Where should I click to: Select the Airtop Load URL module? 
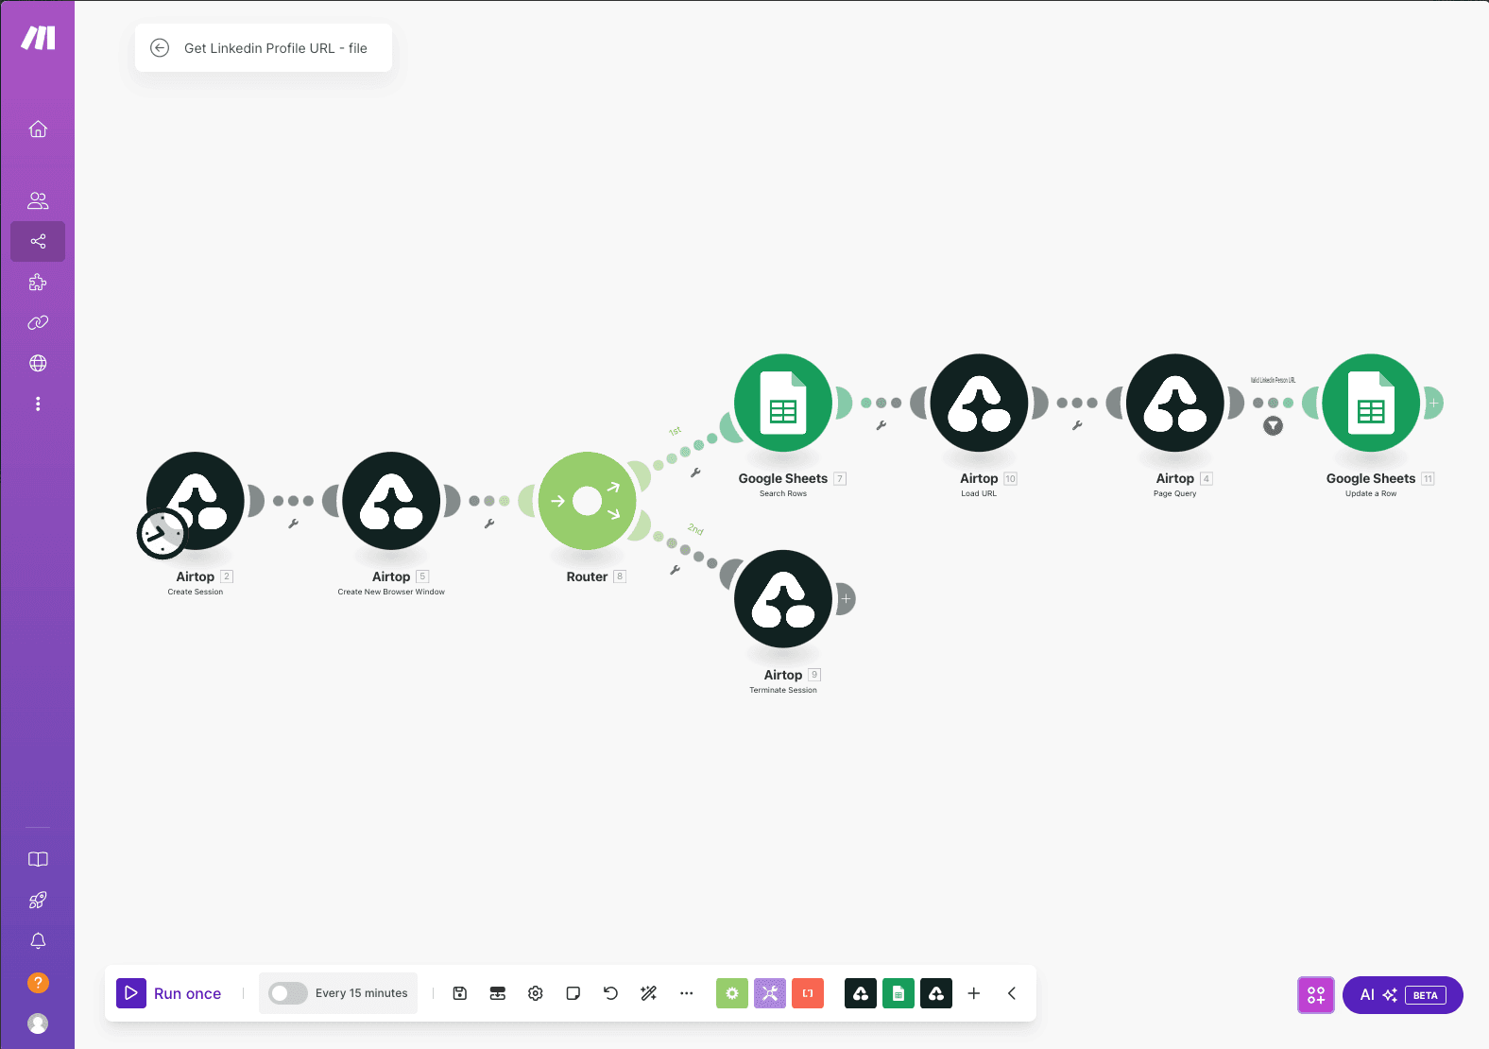point(979,404)
